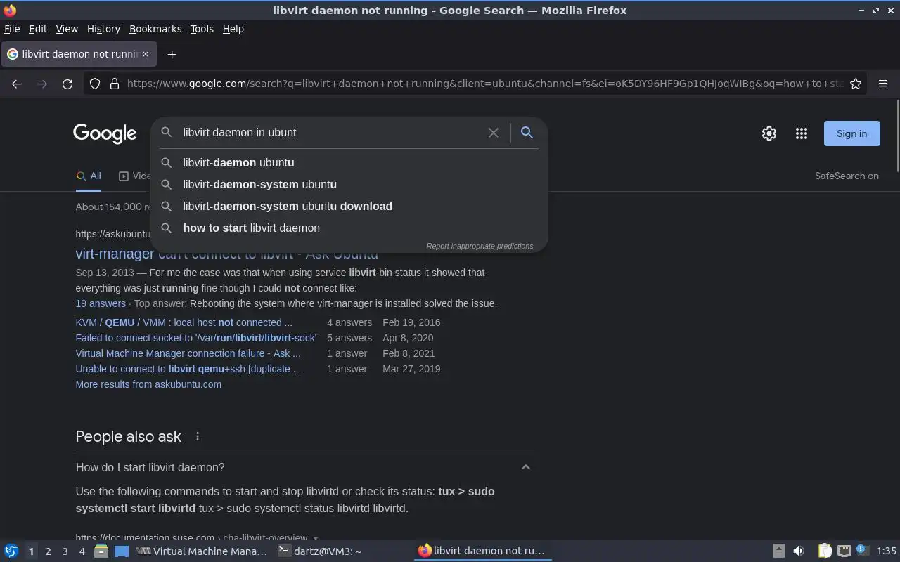Screen dimensions: 900x562
Task: Open Google quick settings gear
Action: click(x=769, y=133)
